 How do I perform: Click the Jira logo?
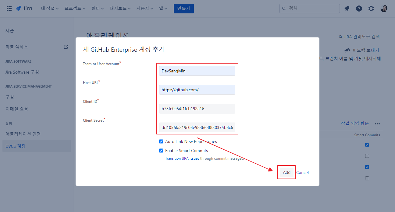tap(24, 9)
